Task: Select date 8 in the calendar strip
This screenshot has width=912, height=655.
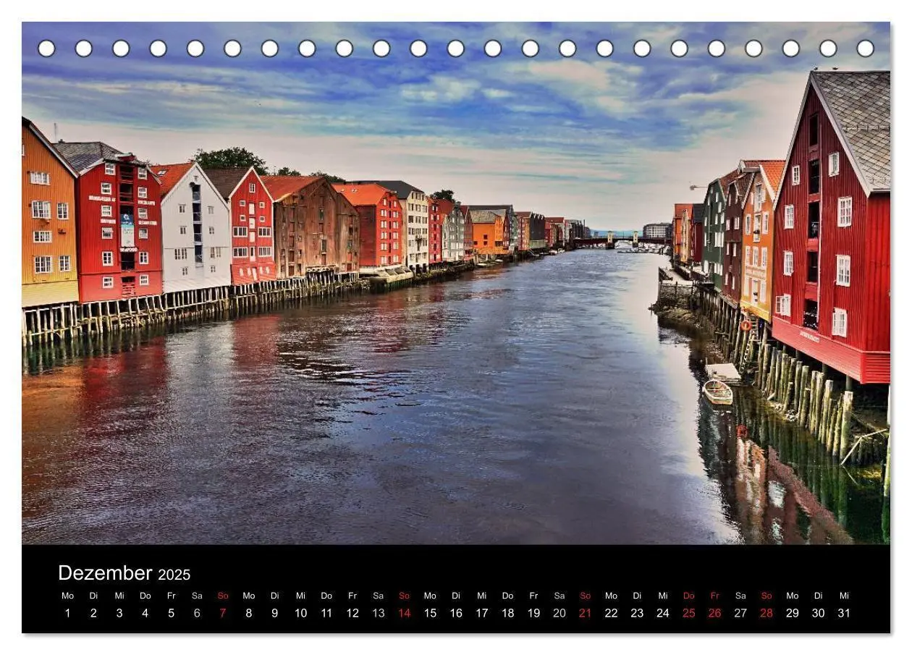Action: [x=249, y=613]
